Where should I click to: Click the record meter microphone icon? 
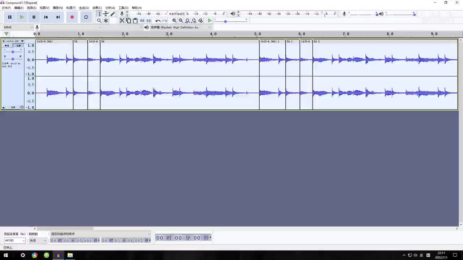[122, 14]
